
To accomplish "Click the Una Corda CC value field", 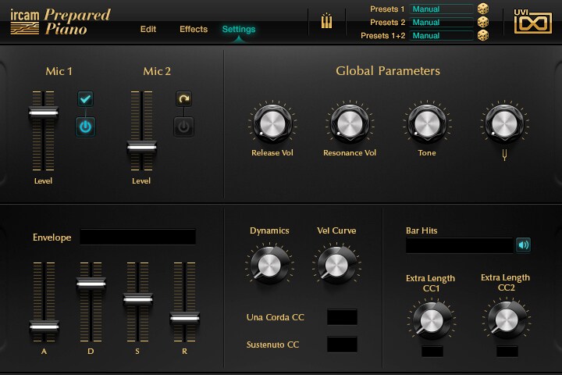I will (x=342, y=317).
